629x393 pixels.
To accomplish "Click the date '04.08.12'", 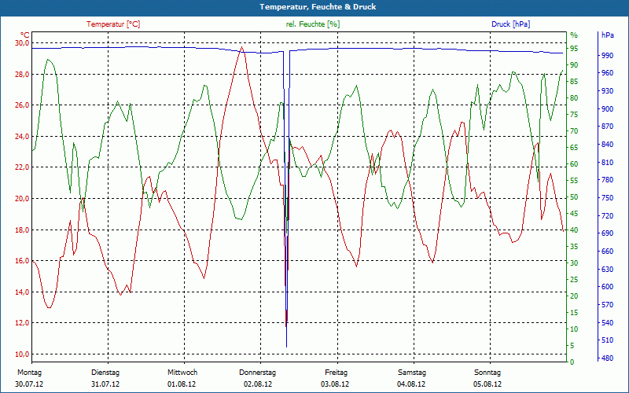I will [x=411, y=384].
